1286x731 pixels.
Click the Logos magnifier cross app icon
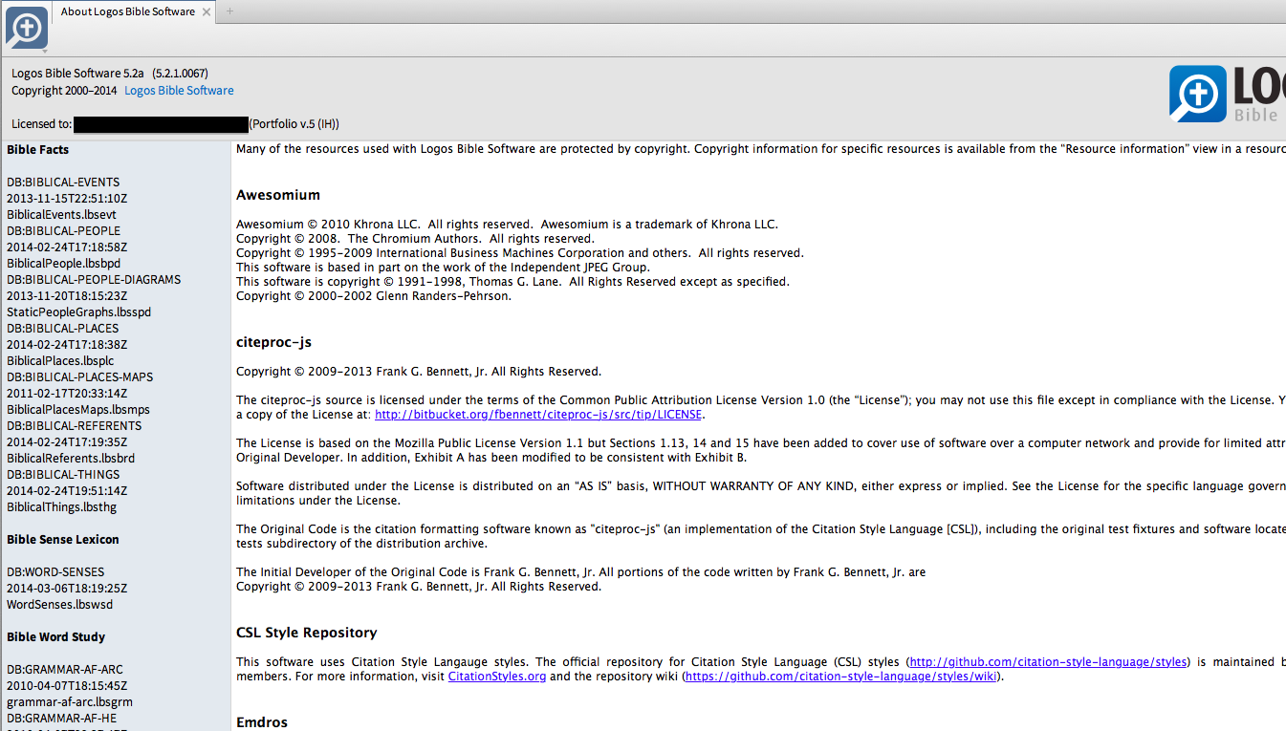[26, 27]
